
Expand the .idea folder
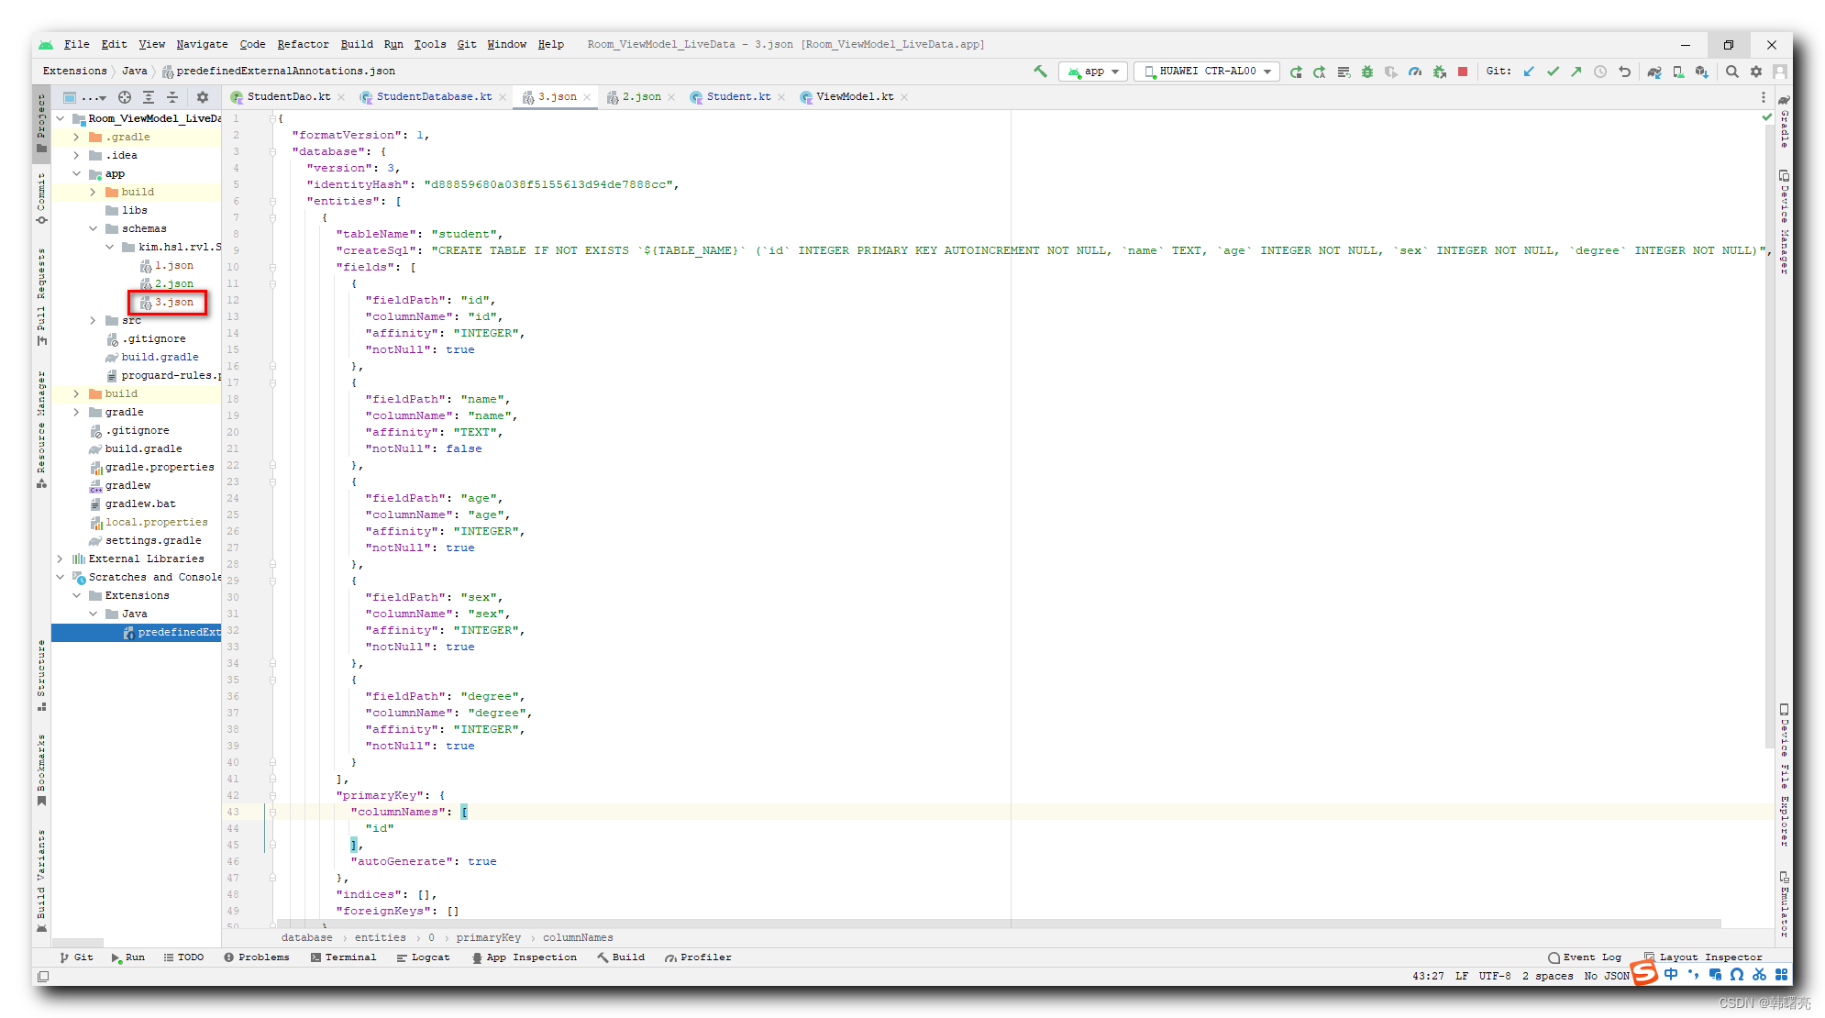[x=76, y=155]
